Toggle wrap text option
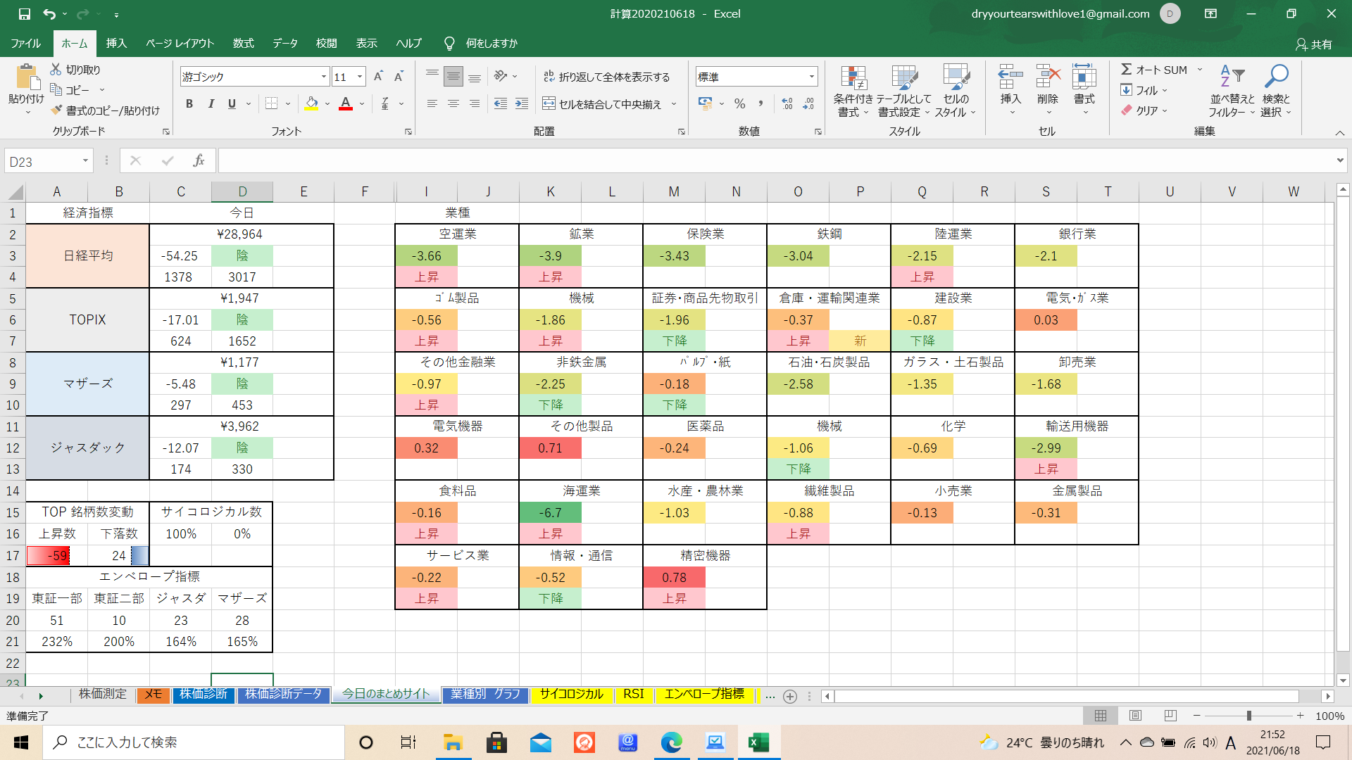 click(606, 77)
